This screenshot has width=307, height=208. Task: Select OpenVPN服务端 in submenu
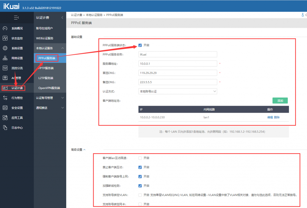pyautogui.click(x=49, y=88)
